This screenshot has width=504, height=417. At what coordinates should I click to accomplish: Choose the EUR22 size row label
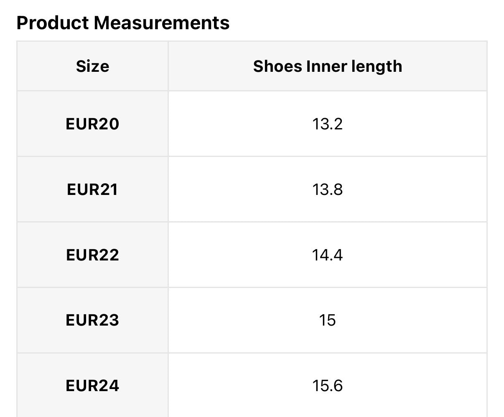(92, 255)
